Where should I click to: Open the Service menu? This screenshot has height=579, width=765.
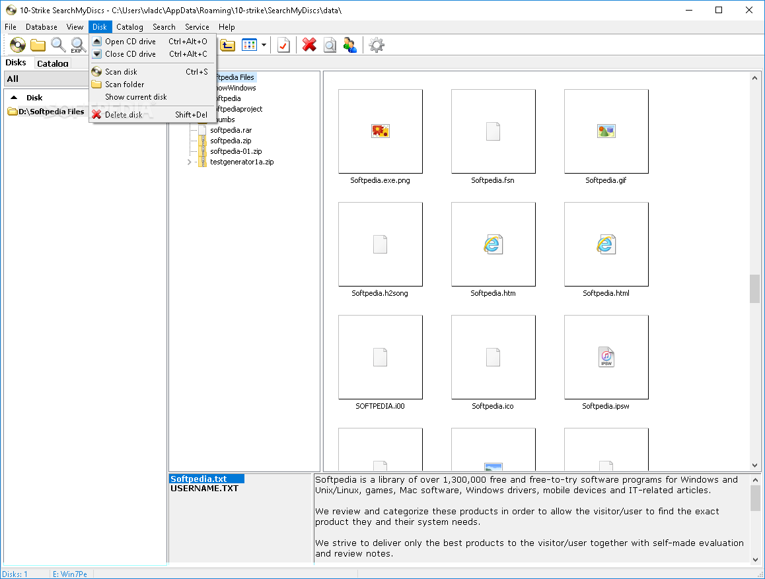pyautogui.click(x=197, y=27)
